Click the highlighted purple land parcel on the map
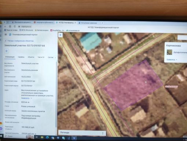The width and height of the screenshot is (187, 141). [x=133, y=86]
